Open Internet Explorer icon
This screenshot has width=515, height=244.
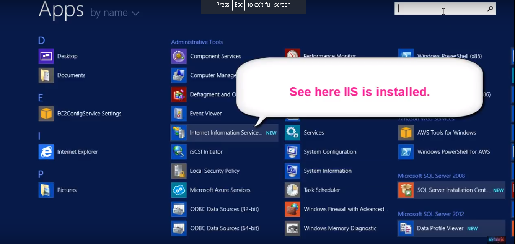[46, 152]
